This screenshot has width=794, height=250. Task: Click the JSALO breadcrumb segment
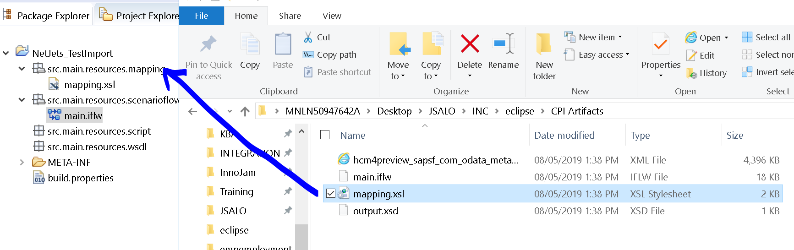(x=442, y=111)
